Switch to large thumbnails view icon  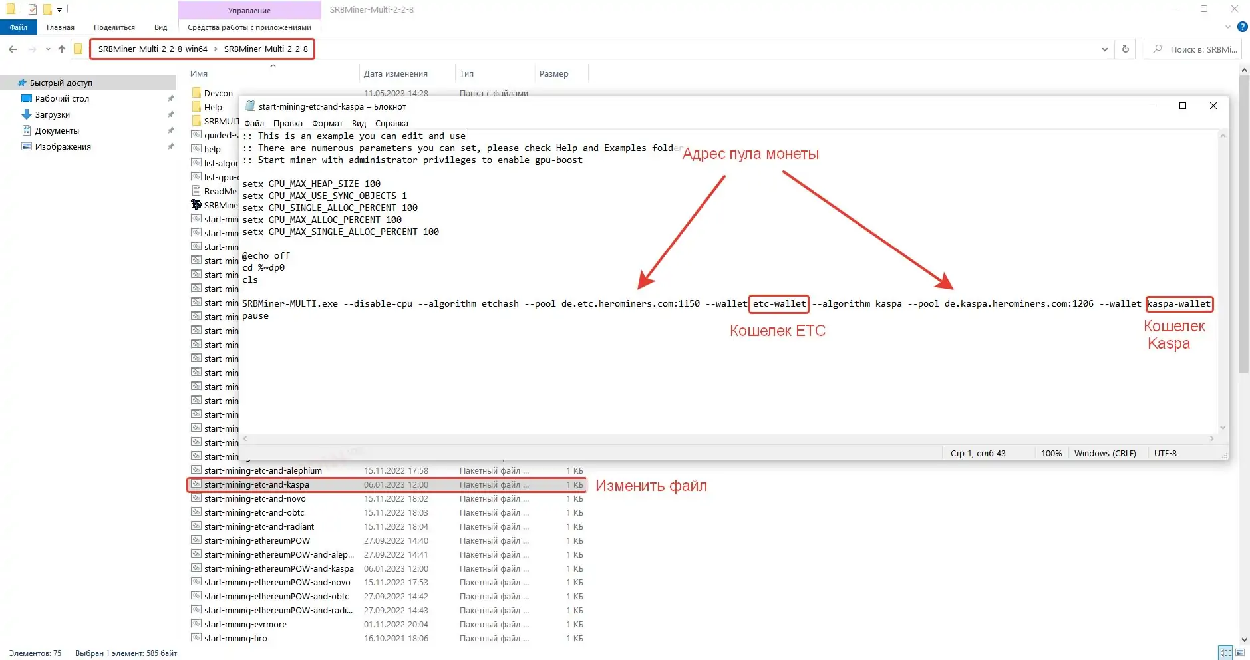[1240, 653]
